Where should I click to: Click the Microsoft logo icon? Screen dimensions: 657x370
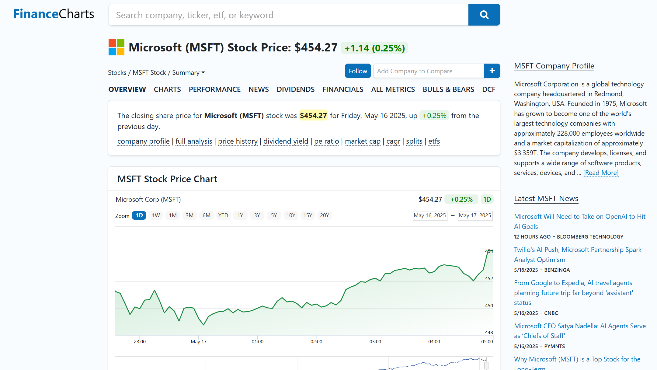coord(116,47)
